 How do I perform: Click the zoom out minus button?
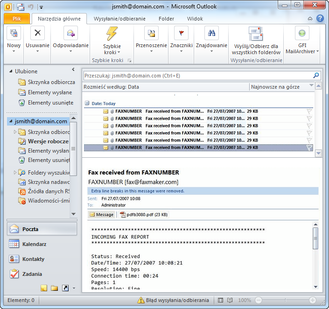259,300
